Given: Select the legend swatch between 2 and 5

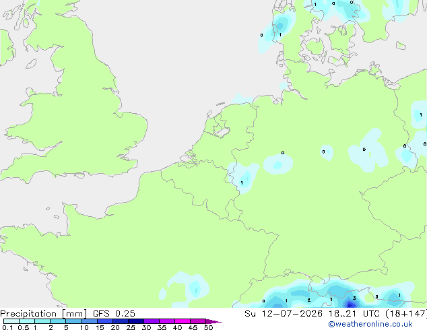Looking at the screenshot, I should [x=59, y=321].
